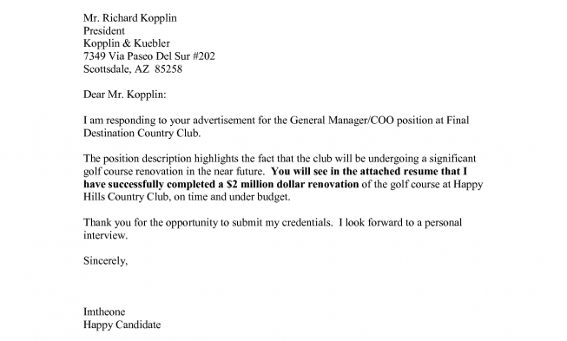Click the Sincerely closing
Image resolution: width=567 pixels, height=341 pixels.
(105, 261)
